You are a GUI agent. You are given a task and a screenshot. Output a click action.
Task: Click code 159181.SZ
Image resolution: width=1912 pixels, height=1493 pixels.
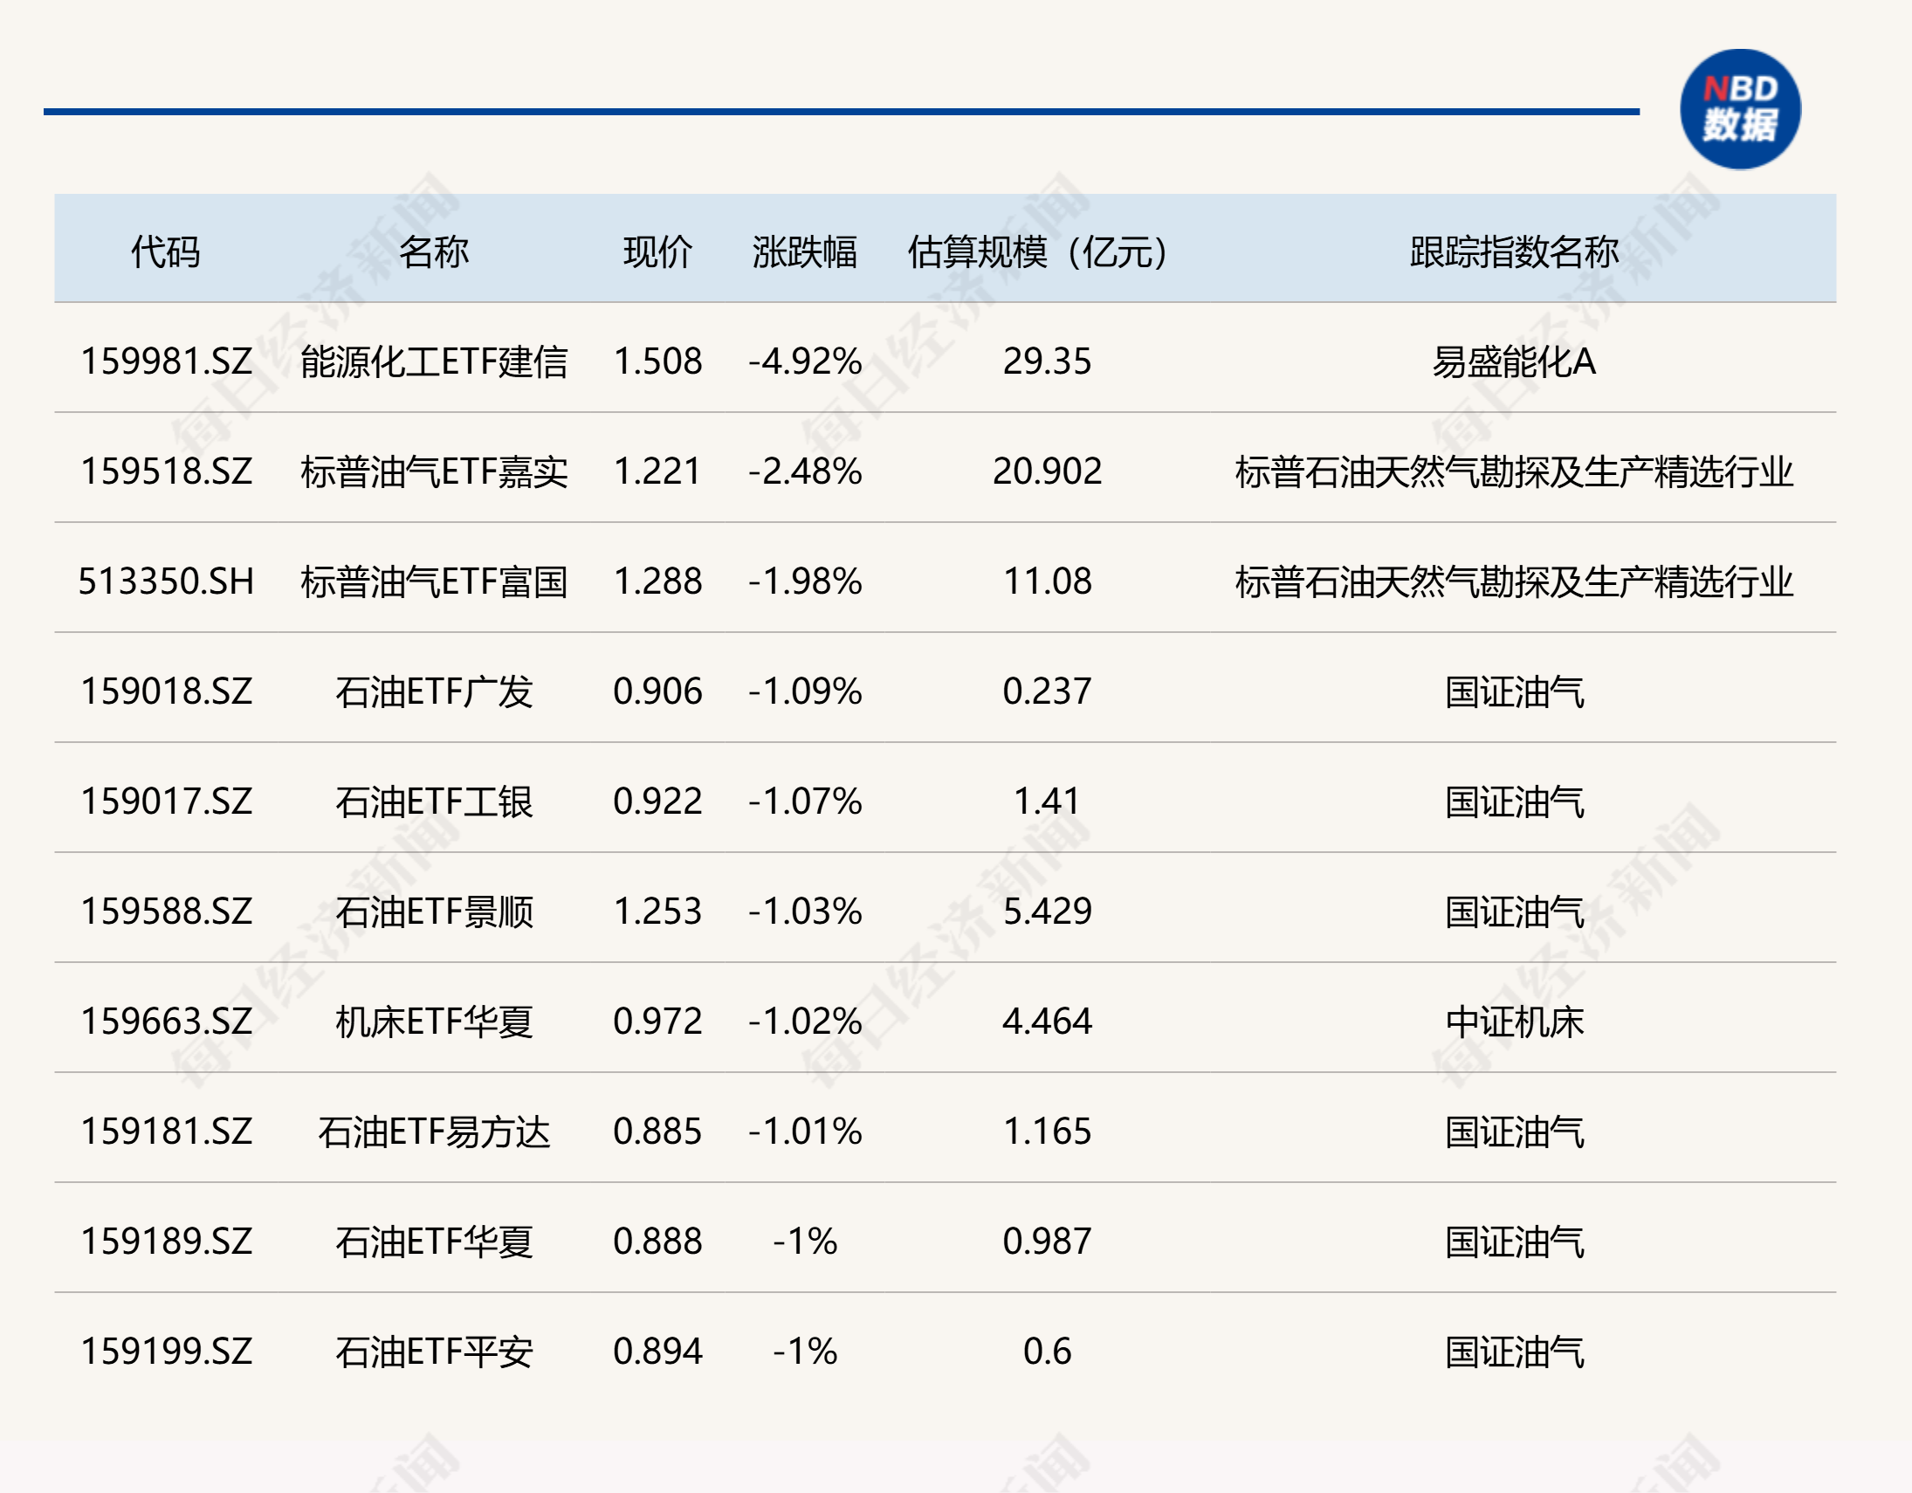pyautogui.click(x=167, y=1132)
